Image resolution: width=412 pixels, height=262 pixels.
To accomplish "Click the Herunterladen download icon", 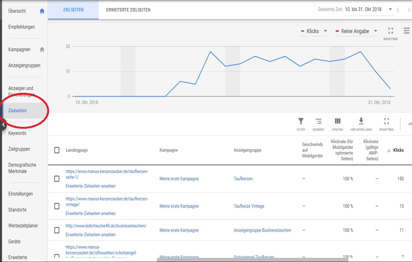I will pos(361,121).
